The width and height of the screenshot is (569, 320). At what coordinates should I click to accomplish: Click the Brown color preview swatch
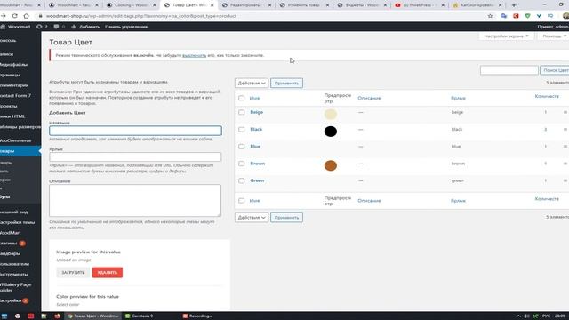pos(331,165)
